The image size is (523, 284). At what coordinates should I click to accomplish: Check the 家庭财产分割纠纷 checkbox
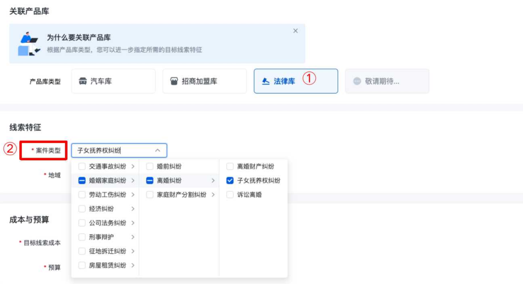tap(150, 194)
